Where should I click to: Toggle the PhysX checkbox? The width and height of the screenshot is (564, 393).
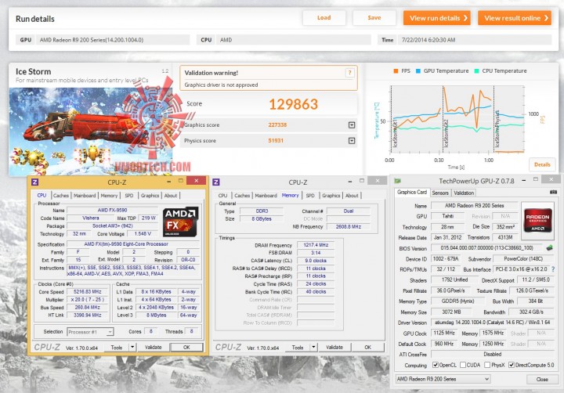coord(487,365)
